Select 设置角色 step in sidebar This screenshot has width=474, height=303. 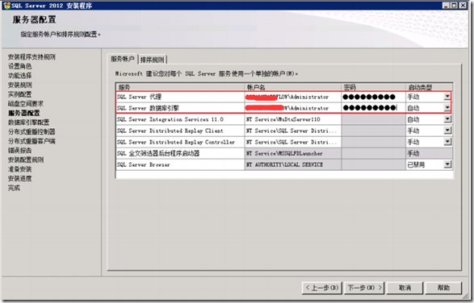coord(19,66)
